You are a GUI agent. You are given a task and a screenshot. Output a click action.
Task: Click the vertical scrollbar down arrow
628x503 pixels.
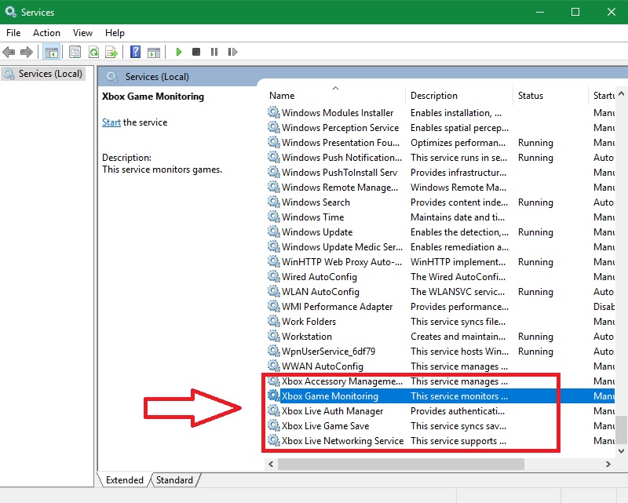coord(621,451)
